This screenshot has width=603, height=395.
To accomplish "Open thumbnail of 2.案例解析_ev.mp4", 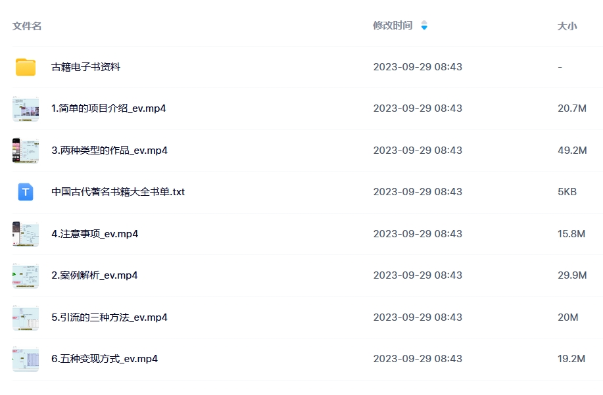I will tap(26, 275).
